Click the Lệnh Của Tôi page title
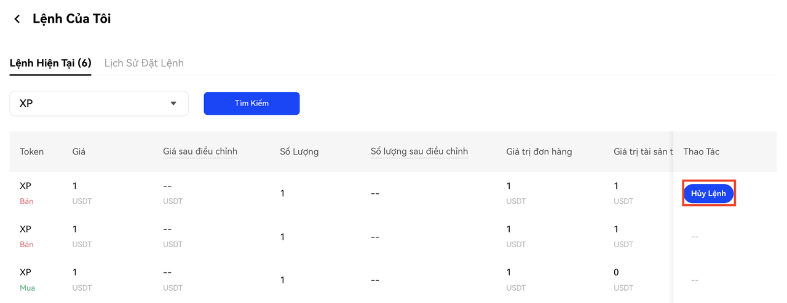Screen dimensions: 787x303 click(x=71, y=19)
